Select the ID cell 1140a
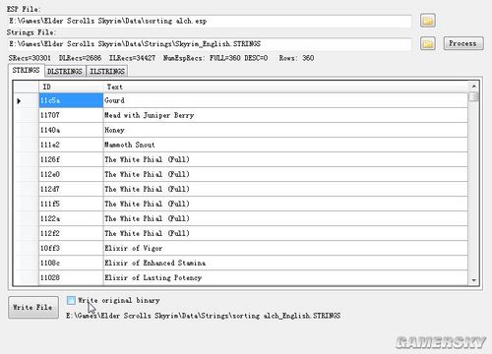 coord(71,130)
